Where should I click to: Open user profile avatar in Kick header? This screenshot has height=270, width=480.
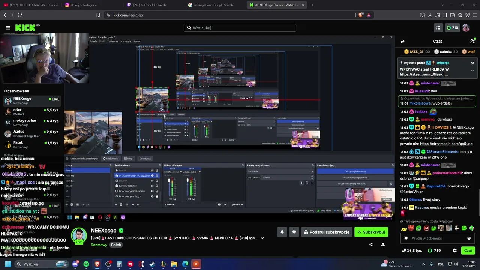466,28
